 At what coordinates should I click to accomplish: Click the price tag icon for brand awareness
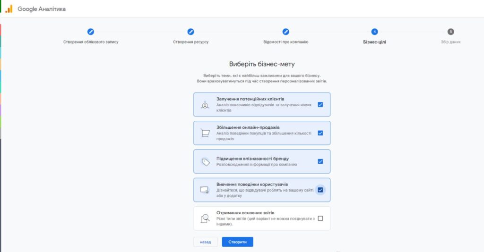coord(205,161)
